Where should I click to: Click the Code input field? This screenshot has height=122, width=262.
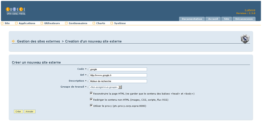[118, 69]
